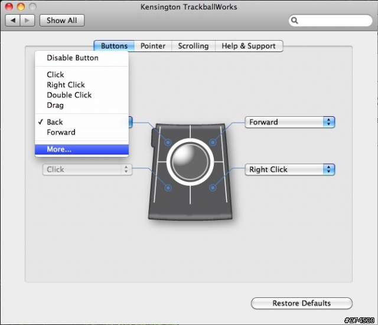Click the Show All button
378x325 pixels.
pyautogui.click(x=62, y=21)
